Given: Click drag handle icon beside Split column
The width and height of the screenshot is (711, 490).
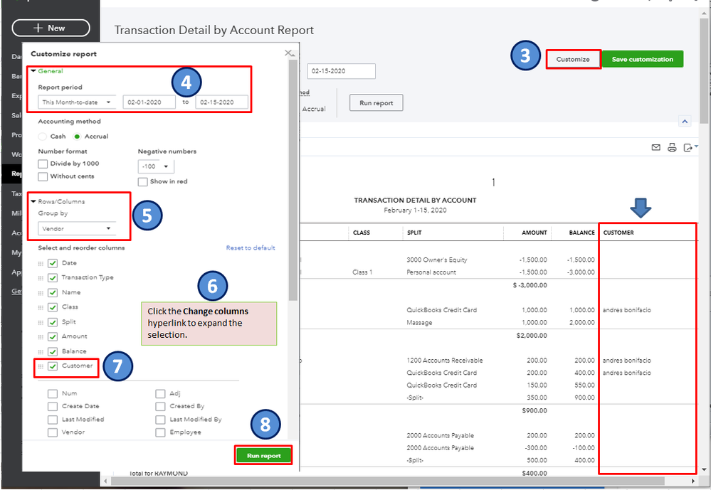Looking at the screenshot, I should pyautogui.click(x=41, y=322).
